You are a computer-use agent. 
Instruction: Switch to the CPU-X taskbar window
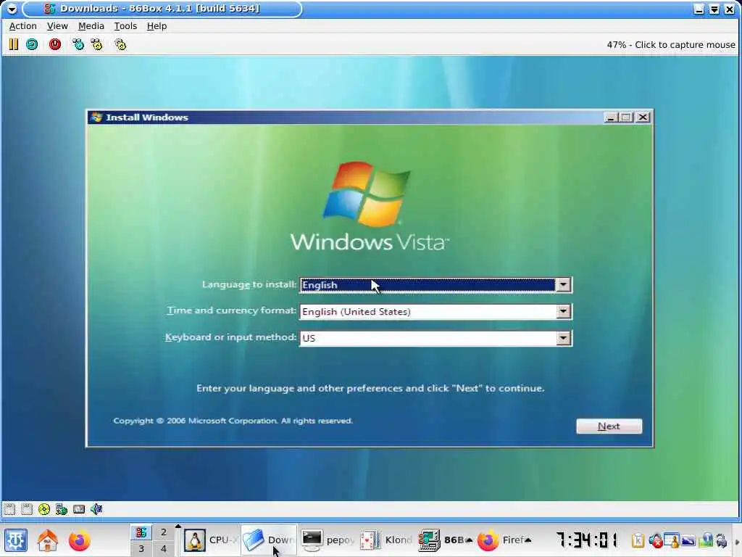coord(211,540)
